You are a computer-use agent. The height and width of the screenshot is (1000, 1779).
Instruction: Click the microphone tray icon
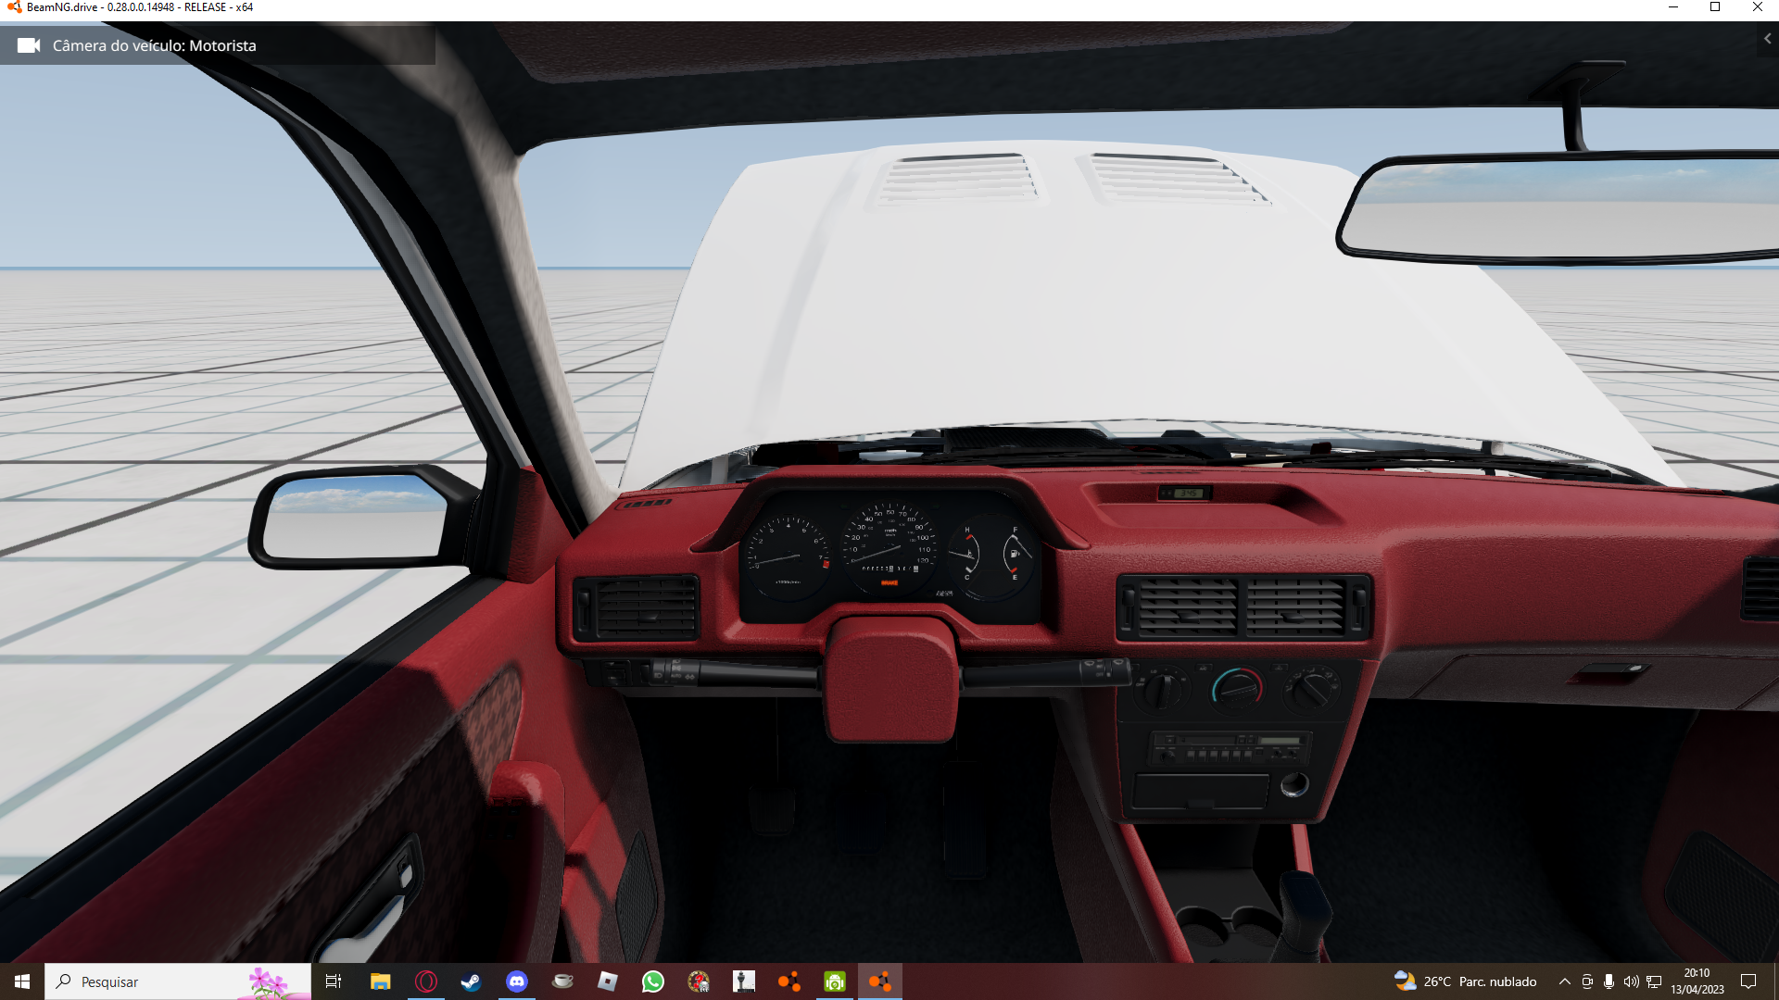click(x=1609, y=981)
